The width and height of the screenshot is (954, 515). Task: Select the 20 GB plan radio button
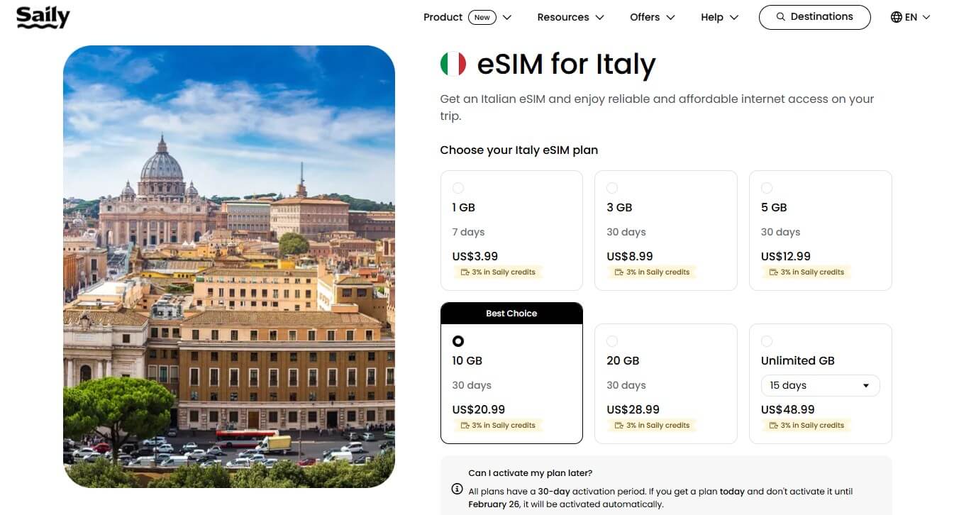pos(612,341)
